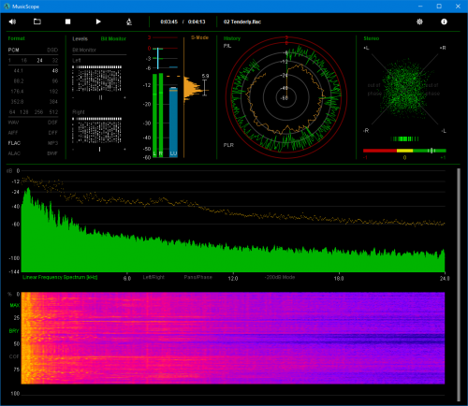Click the Format panel title
Screen dimensions: 468x406
point(16,38)
